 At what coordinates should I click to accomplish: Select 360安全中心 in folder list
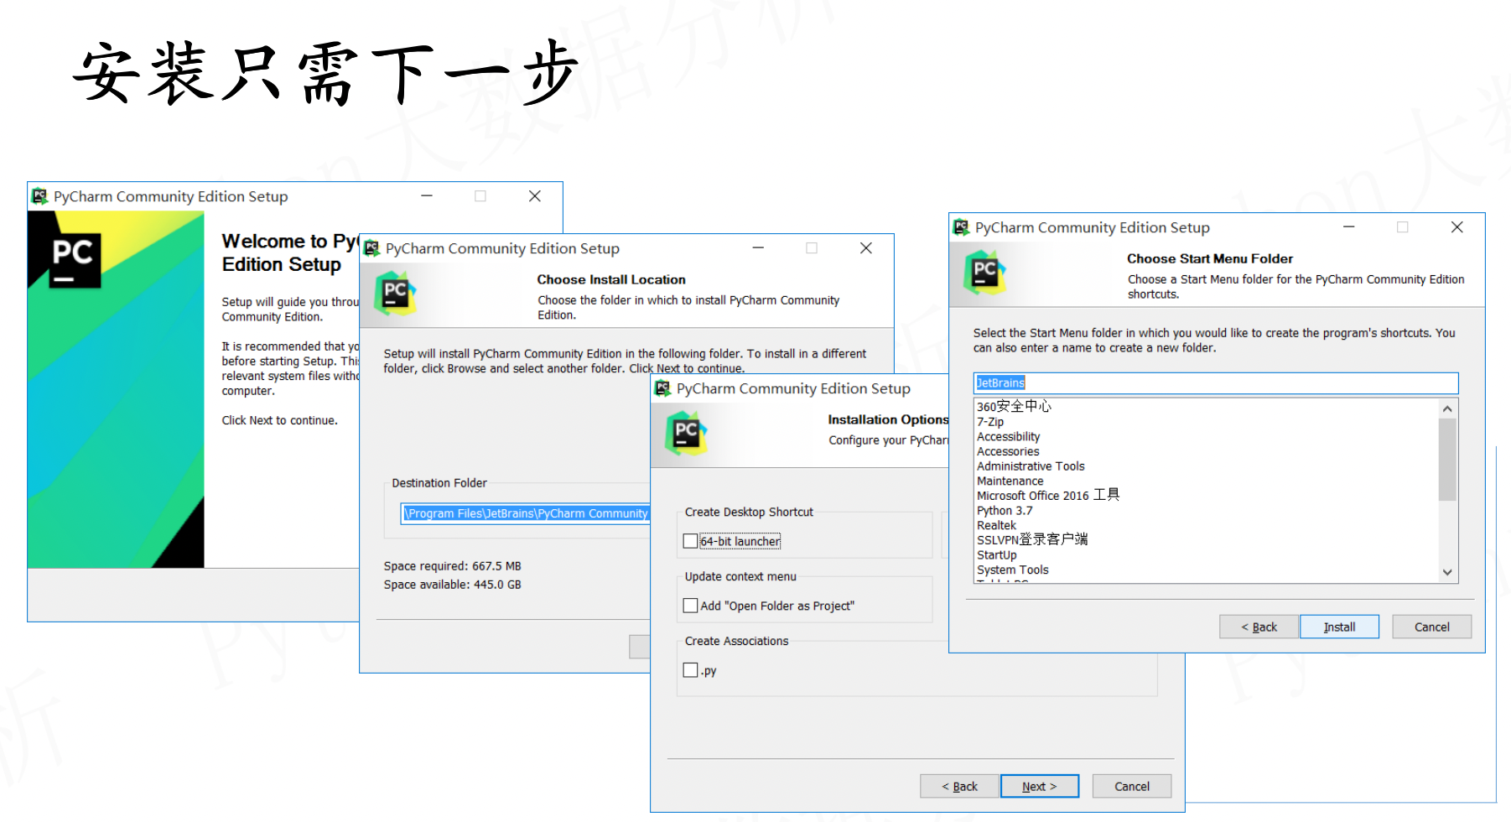[1014, 407]
